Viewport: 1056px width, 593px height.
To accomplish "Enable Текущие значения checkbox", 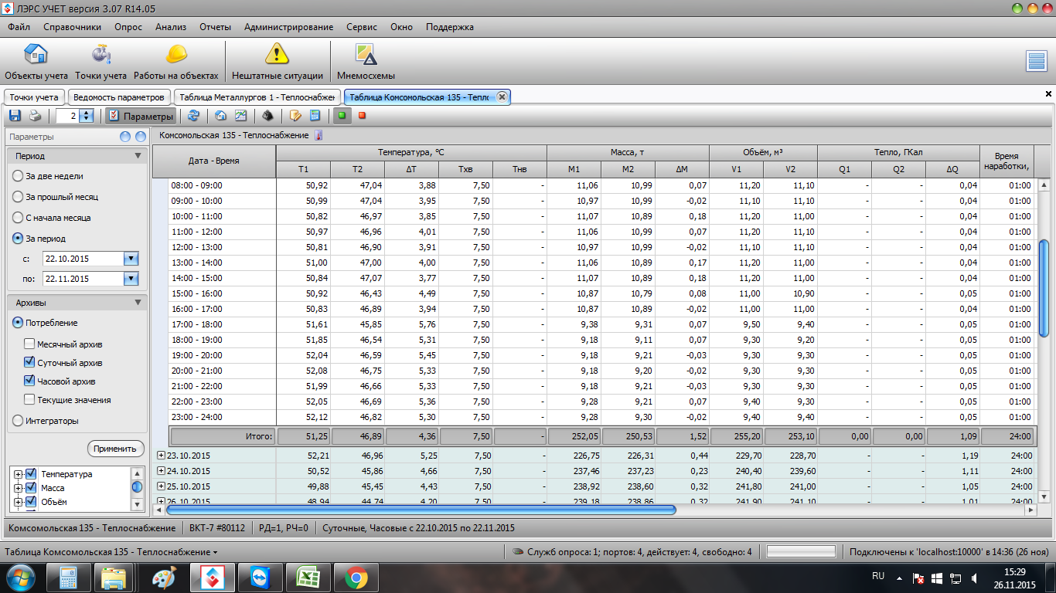I will pos(29,400).
